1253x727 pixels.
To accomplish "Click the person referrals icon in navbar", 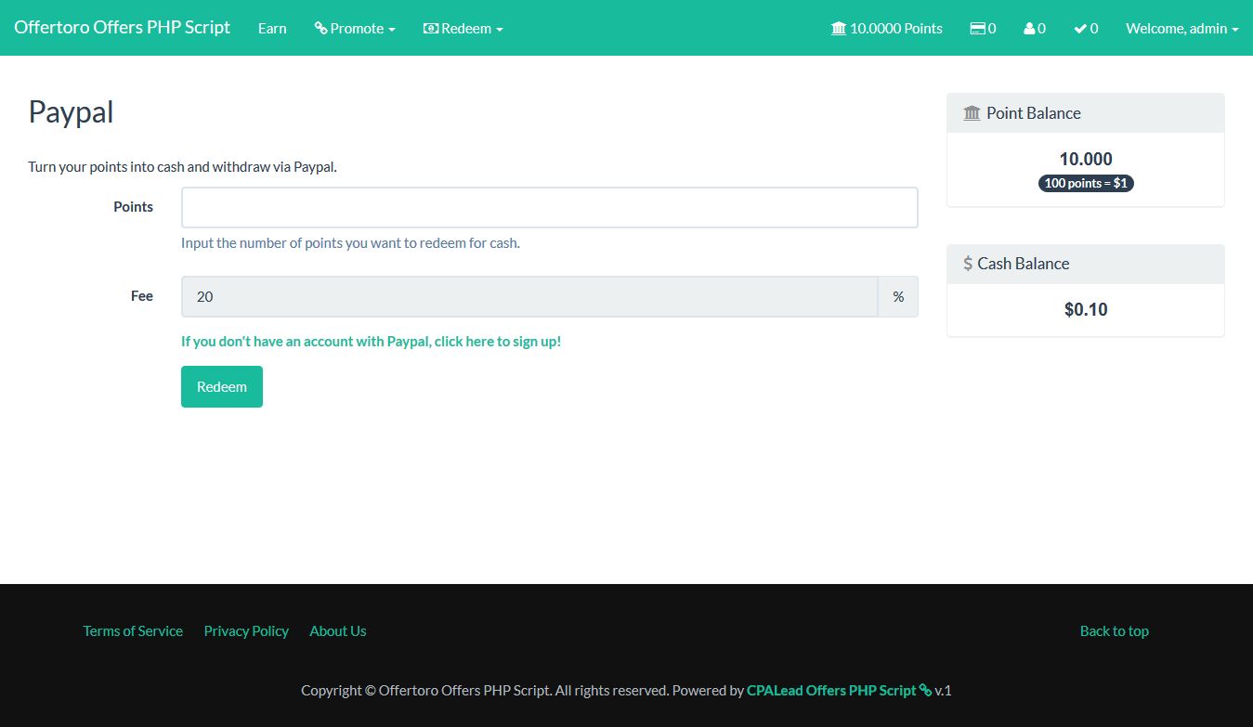I will coord(1029,28).
